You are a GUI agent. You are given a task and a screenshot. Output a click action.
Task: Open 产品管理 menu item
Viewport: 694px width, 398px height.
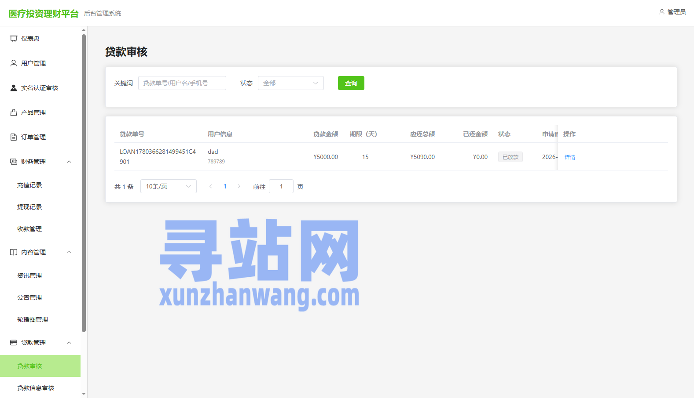[x=40, y=112]
